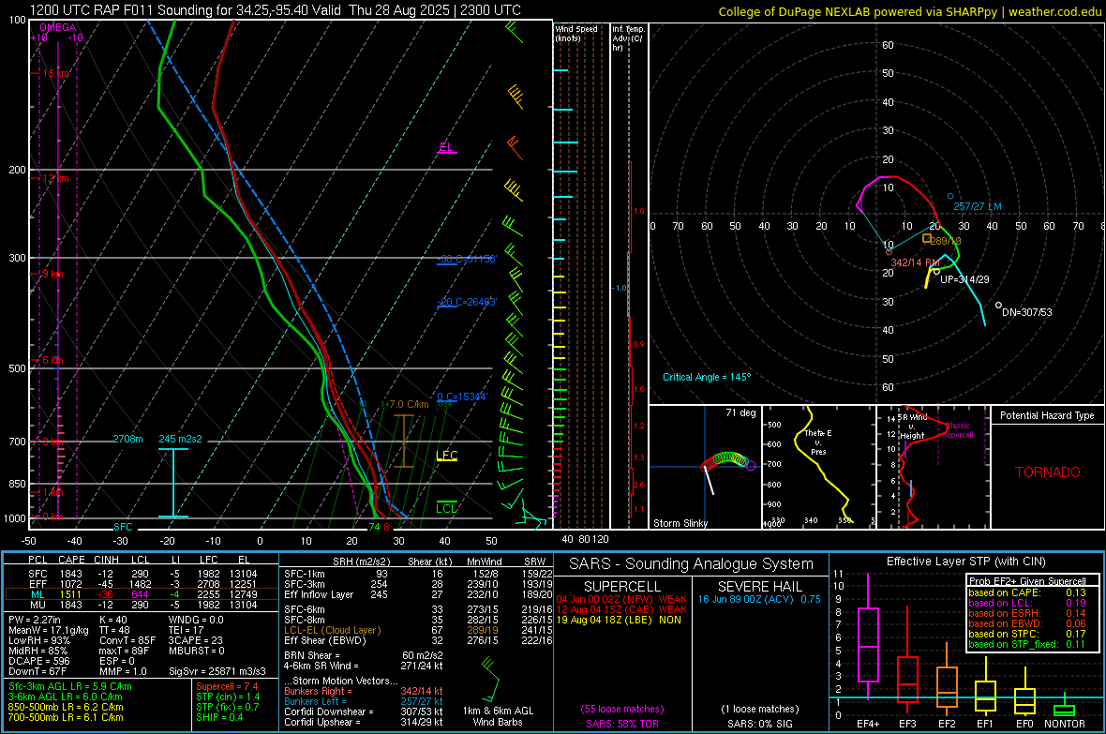The image size is (1106, 734).
Task: Click the Bunkers Left = 257/27 kt line
Action: coord(364,701)
